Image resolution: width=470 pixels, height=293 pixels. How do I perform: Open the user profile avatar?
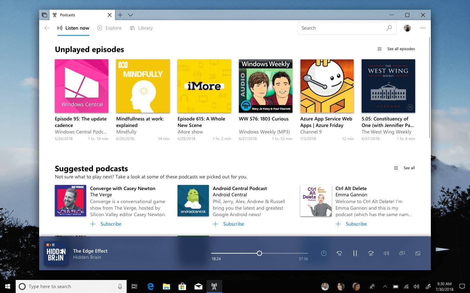pos(407,28)
